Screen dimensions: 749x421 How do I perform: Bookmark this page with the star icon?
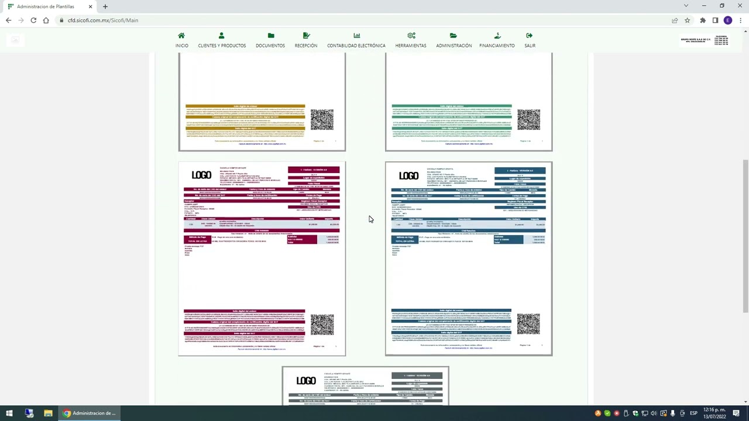coord(687,20)
